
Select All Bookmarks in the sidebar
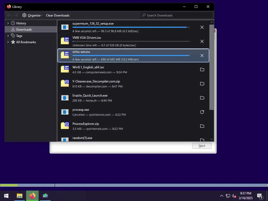pos(31,42)
